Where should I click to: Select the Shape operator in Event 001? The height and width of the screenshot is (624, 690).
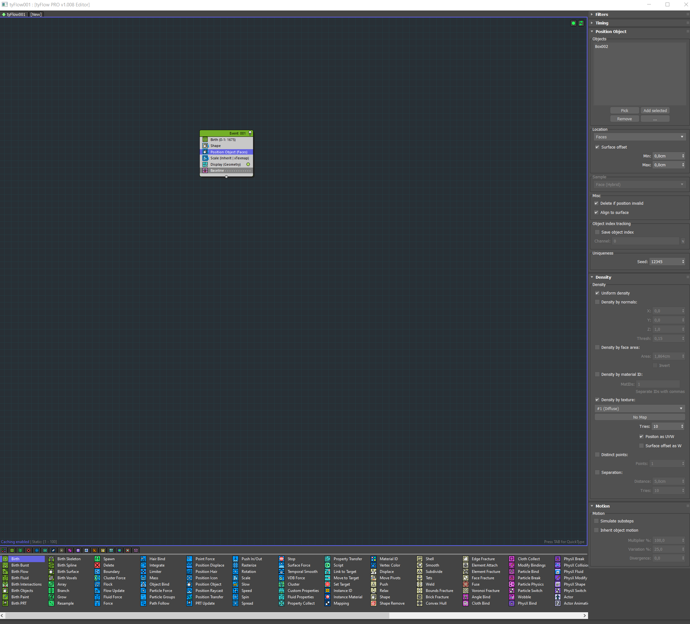(226, 146)
